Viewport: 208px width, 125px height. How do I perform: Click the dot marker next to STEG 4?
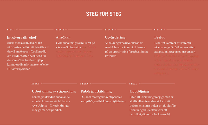164,30
